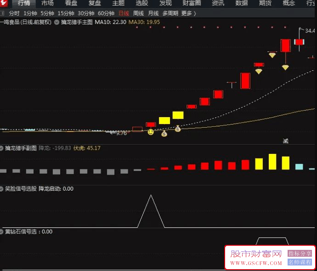This screenshot has width=317, height=271.
Task: Click the 减 reduce signal label
Action: [285, 141]
